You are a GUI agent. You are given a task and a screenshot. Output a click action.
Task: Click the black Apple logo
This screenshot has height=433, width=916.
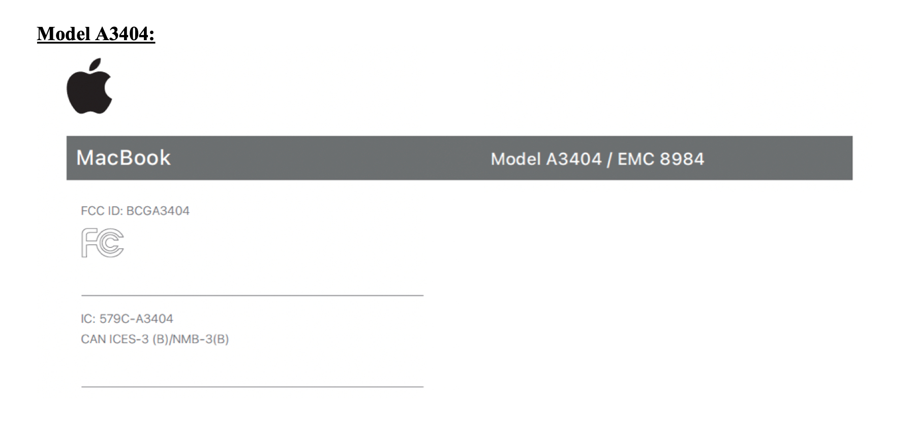[89, 86]
